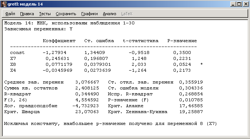This screenshot has width=250, height=139.
Task: Click the adjusted R-squared value 0,268854
Action: (191, 94)
